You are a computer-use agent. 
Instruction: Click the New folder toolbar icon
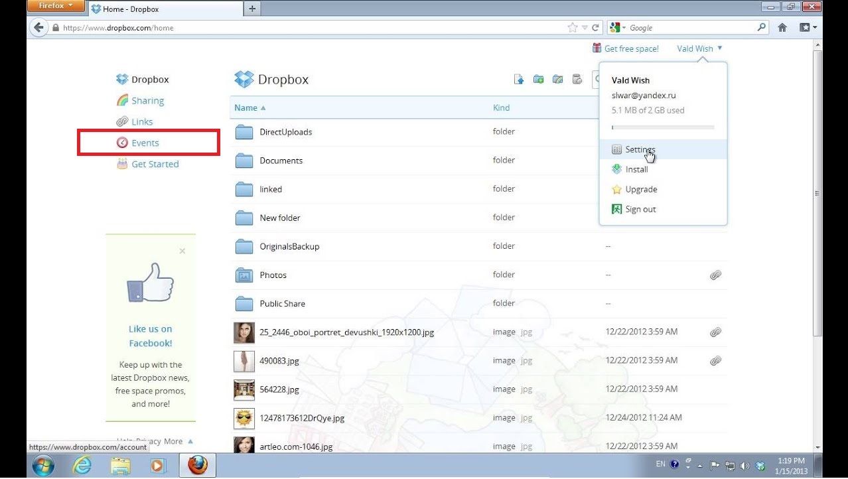538,80
